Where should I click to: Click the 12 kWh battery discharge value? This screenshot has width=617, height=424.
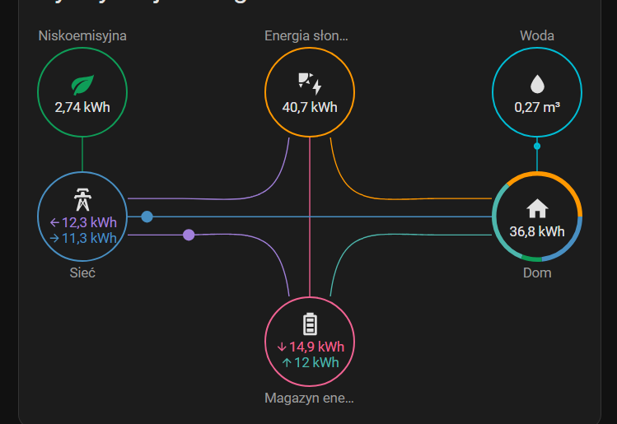coord(310,362)
